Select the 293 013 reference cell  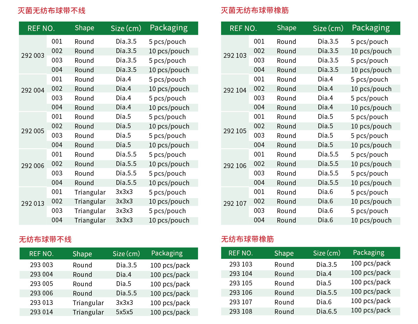(x=42, y=303)
